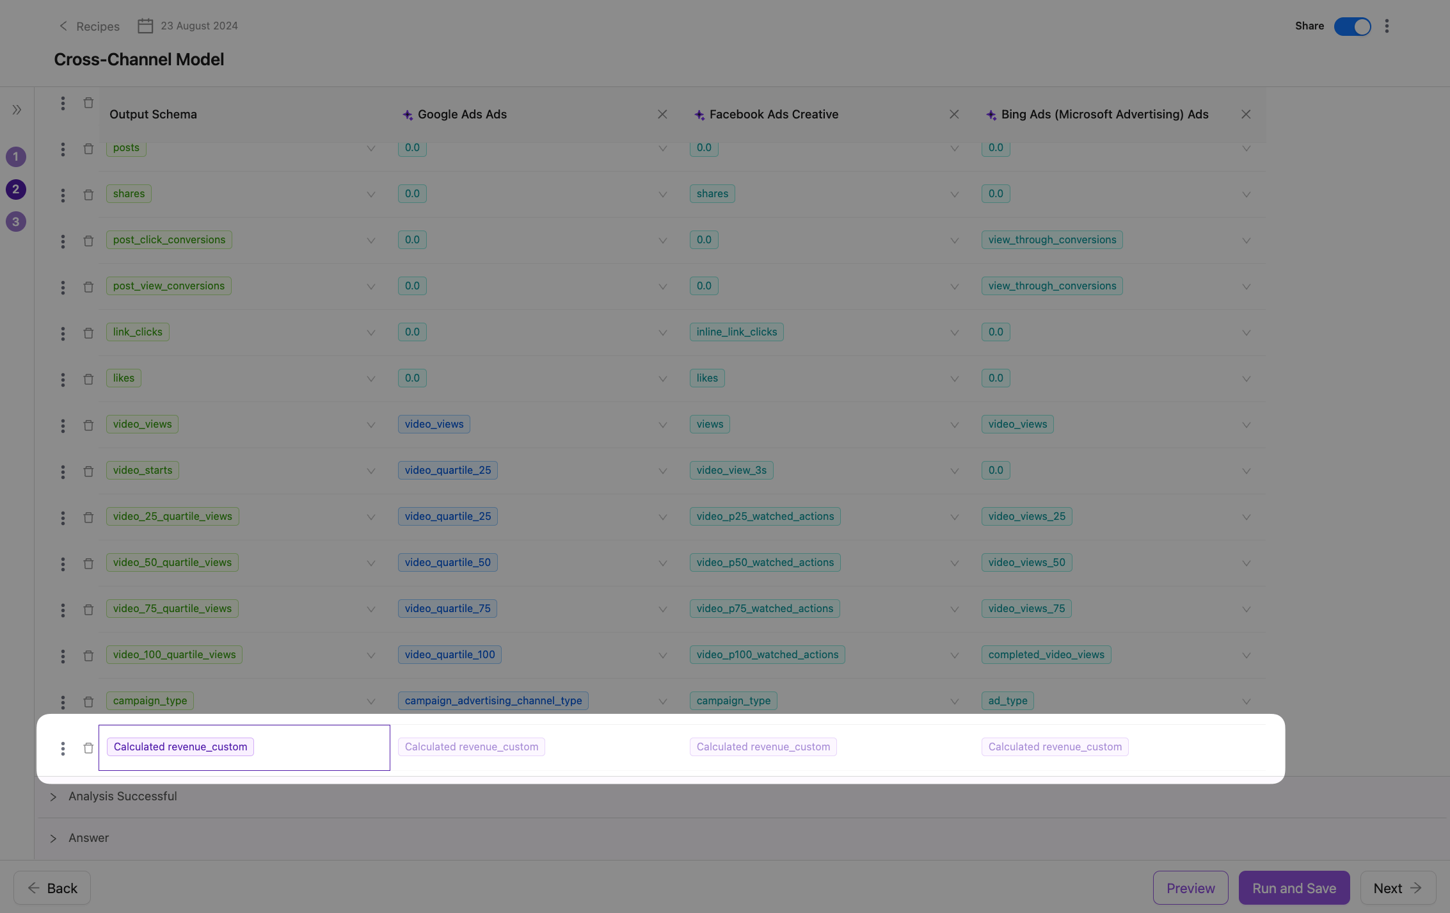
Task: Click the Facebook campaign_type tag
Action: (x=733, y=701)
